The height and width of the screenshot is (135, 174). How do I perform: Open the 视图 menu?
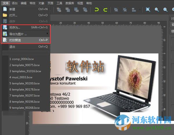click(80, 3)
